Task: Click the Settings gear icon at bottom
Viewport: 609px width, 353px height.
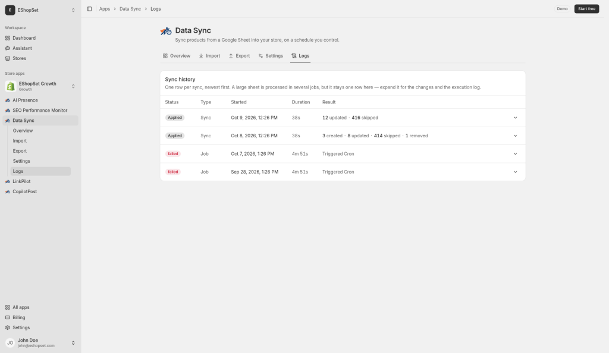Action: 7,327
